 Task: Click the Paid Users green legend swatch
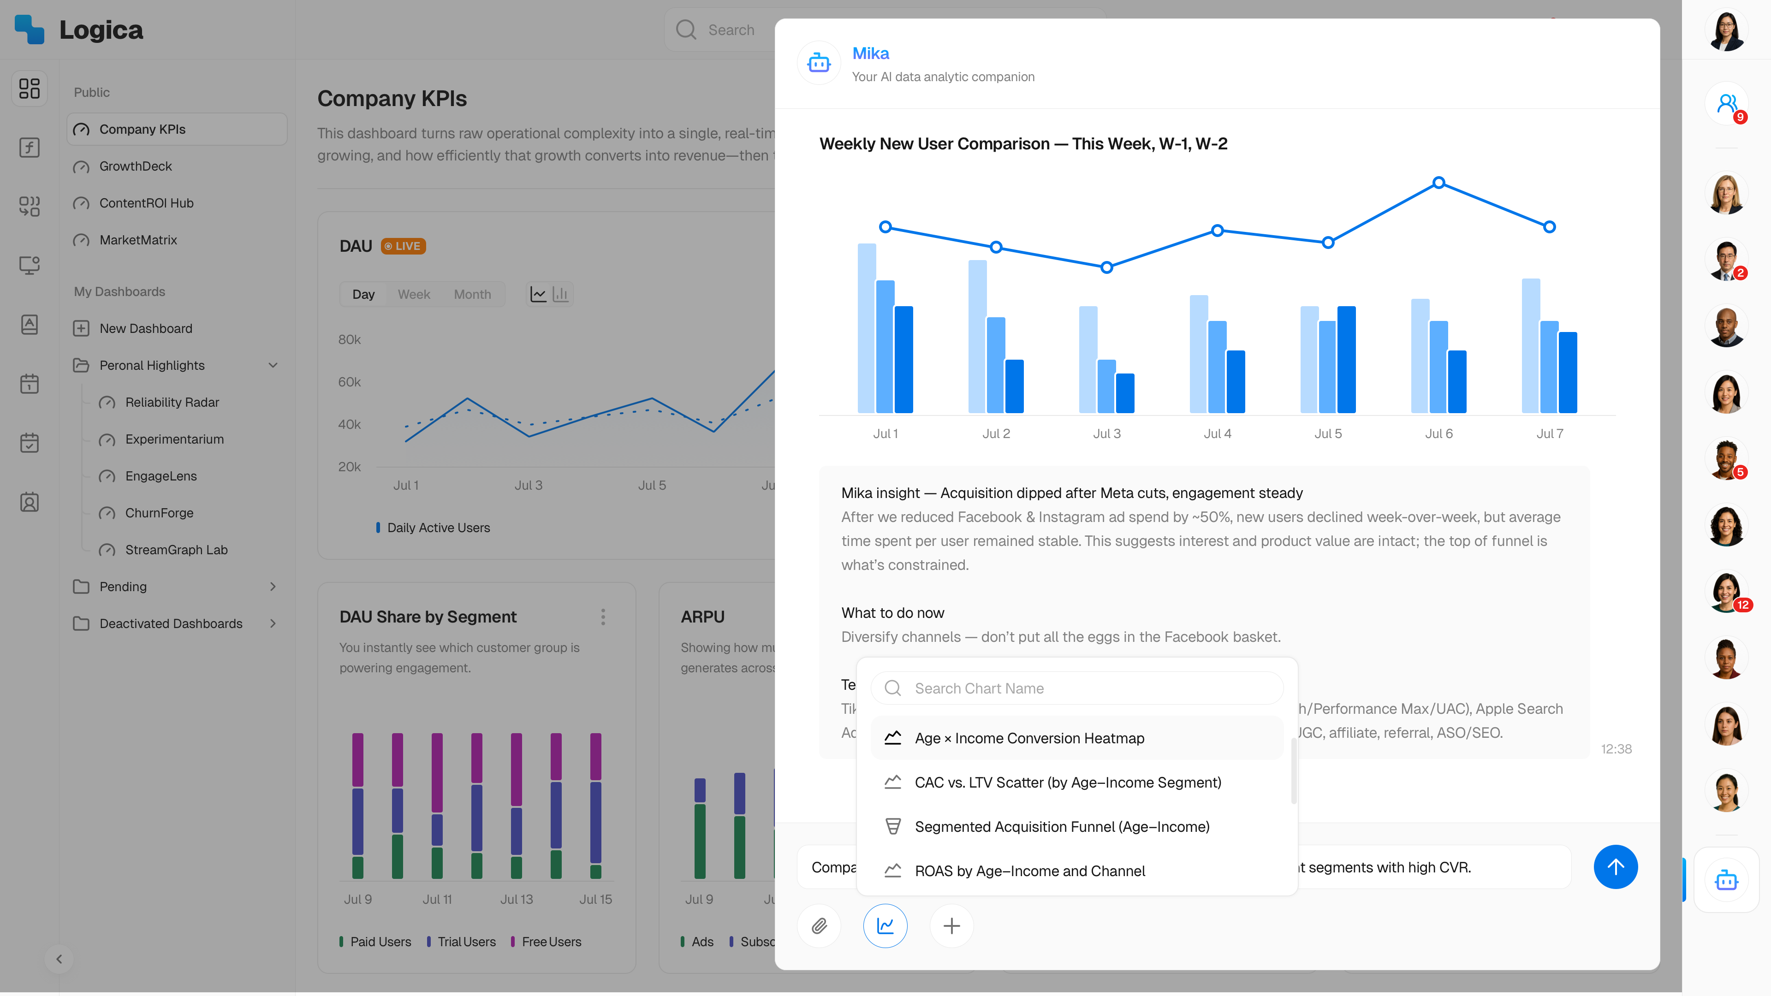(342, 942)
